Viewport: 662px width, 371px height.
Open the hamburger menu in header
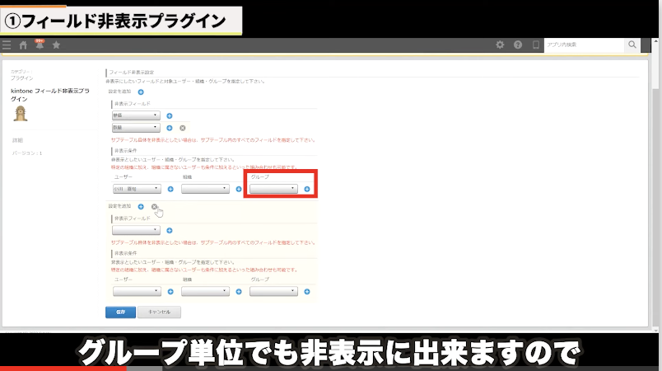[7, 45]
